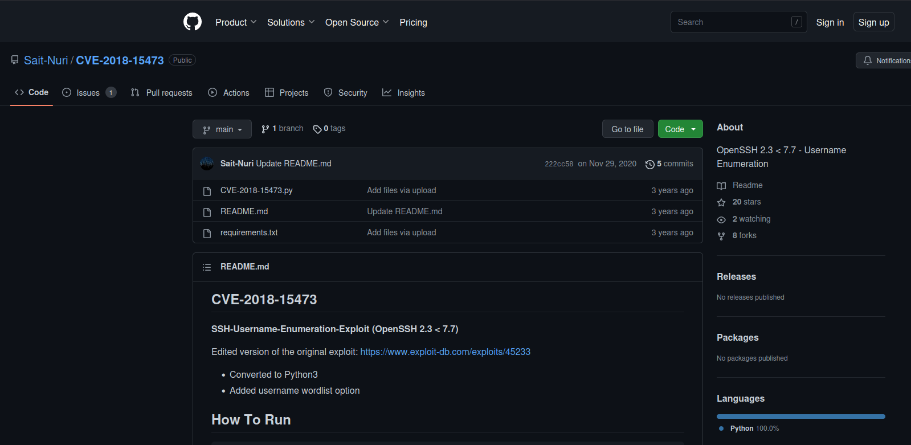
Task: Click the repository book icon beside Sait-Nuri
Action: [15, 60]
